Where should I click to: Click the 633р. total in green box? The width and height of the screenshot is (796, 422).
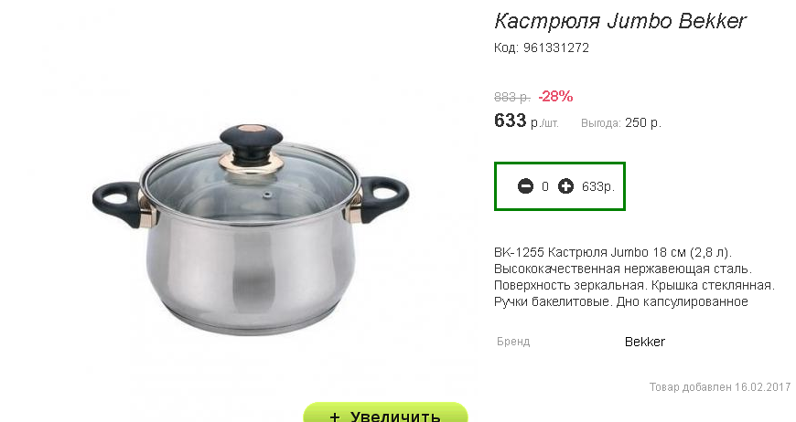pos(598,187)
